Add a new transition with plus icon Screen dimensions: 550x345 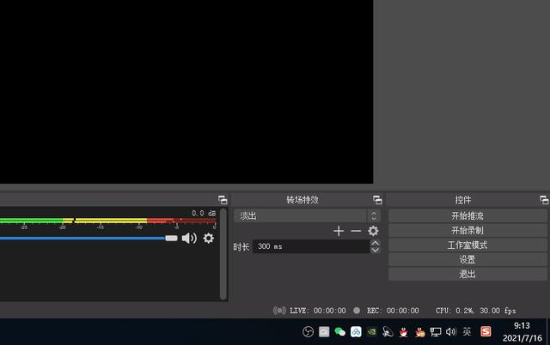point(339,231)
